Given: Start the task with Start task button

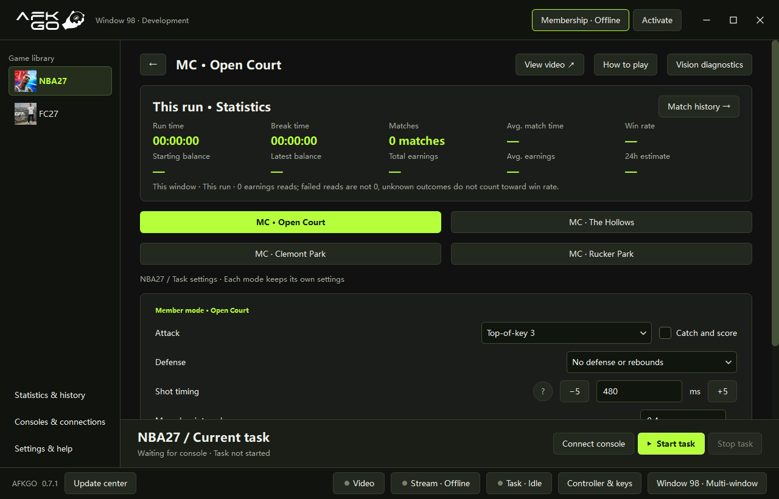Looking at the screenshot, I should pyautogui.click(x=671, y=444).
